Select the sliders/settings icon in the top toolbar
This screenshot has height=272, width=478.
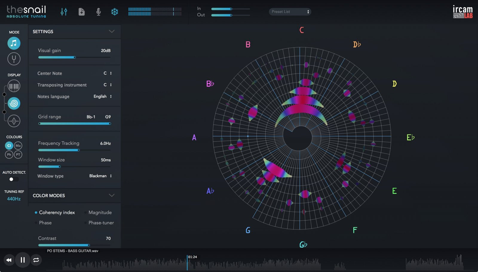click(64, 12)
